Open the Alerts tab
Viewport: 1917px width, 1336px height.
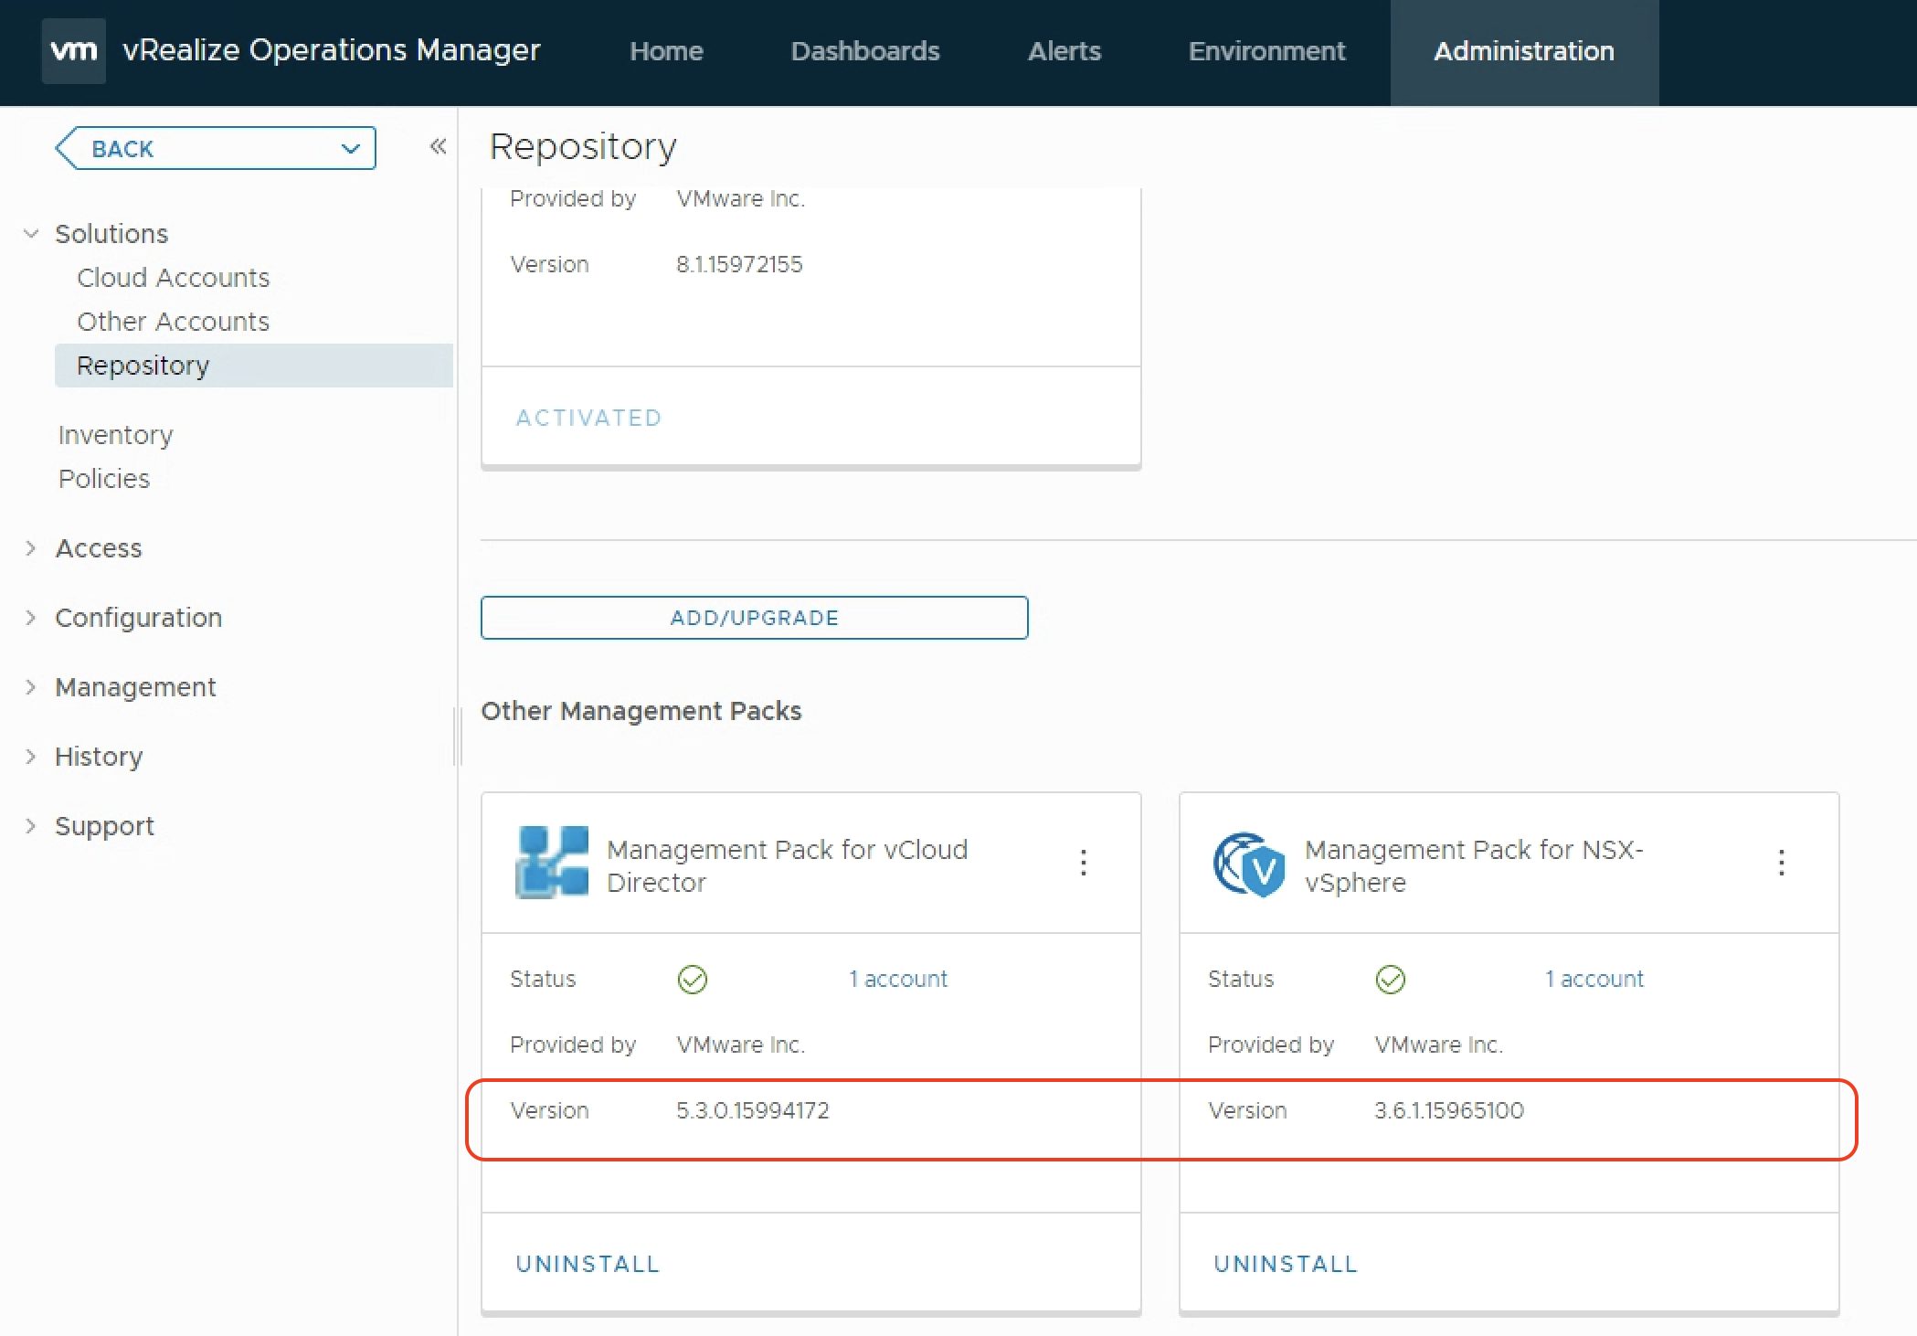pyautogui.click(x=1064, y=51)
